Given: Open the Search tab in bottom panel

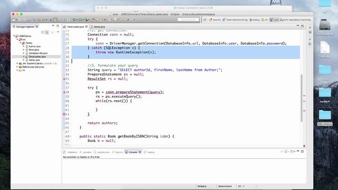Looking at the screenshot, I should [x=117, y=152].
